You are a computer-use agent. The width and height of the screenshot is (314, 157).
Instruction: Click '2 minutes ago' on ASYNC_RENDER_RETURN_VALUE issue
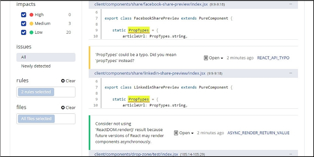point(210,133)
